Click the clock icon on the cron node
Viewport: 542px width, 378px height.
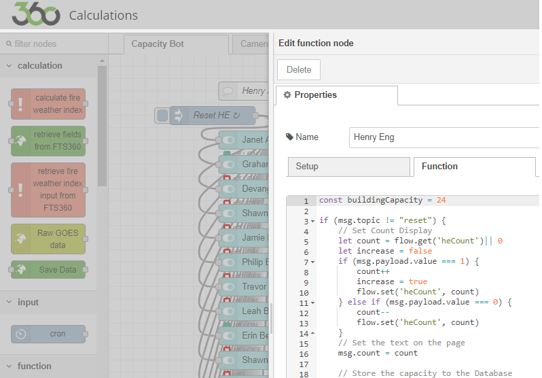[x=21, y=334]
